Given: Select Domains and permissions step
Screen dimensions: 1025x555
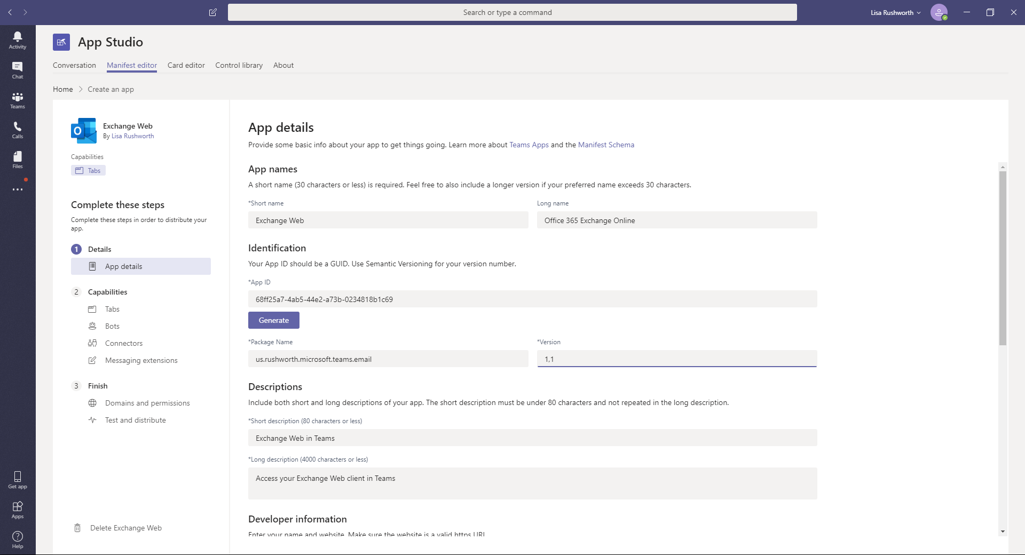Looking at the screenshot, I should [147, 403].
